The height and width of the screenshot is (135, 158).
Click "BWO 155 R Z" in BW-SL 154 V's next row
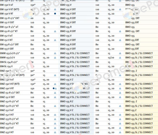[67, 71]
